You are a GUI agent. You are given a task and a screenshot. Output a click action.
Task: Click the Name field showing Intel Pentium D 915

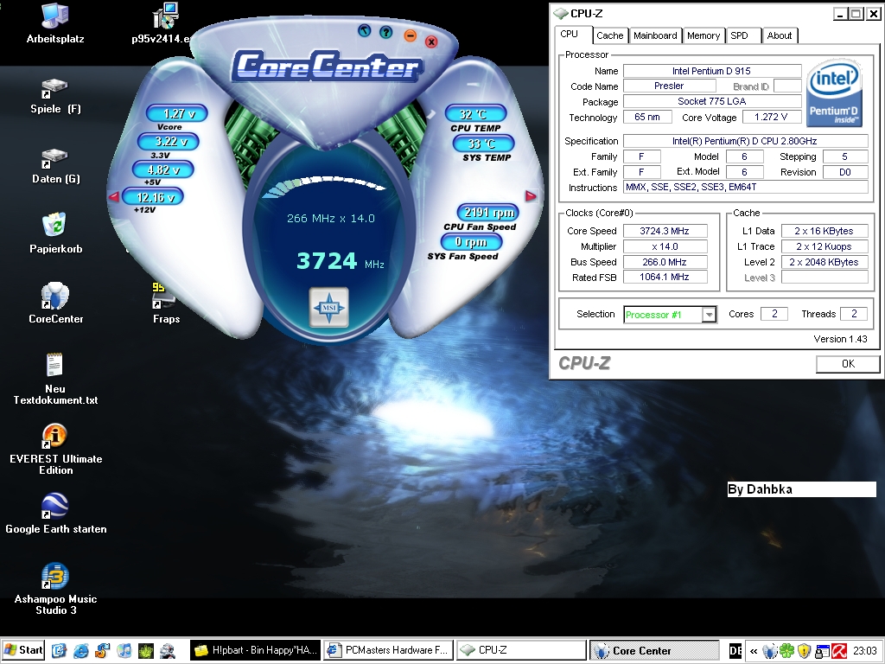pos(712,71)
